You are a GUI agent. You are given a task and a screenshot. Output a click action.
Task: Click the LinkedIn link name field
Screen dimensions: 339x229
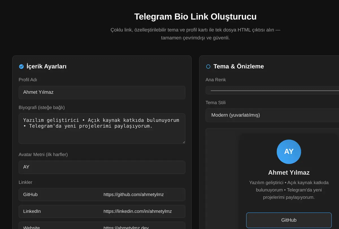(x=59, y=211)
